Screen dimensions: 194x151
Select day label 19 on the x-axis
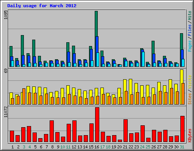click(114, 147)
